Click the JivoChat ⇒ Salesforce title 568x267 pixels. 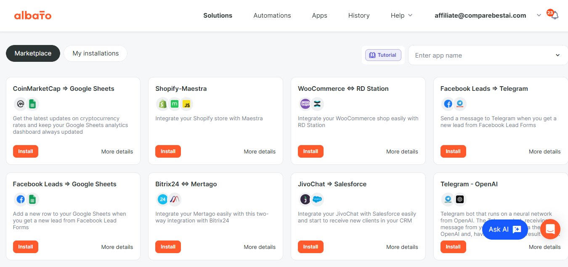pyautogui.click(x=332, y=184)
